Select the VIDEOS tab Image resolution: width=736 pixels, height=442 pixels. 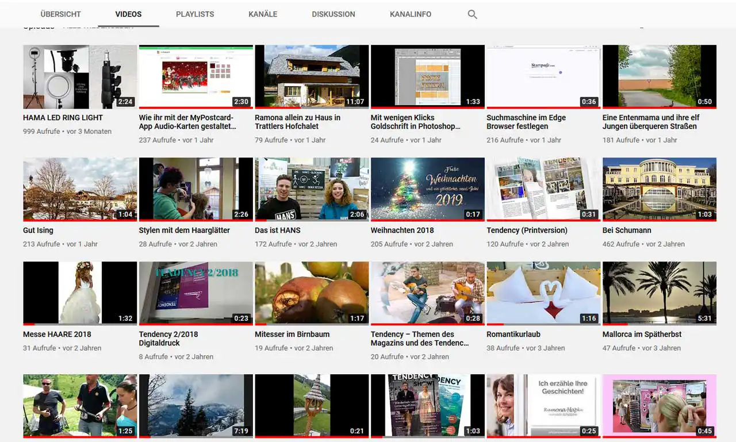click(x=128, y=14)
